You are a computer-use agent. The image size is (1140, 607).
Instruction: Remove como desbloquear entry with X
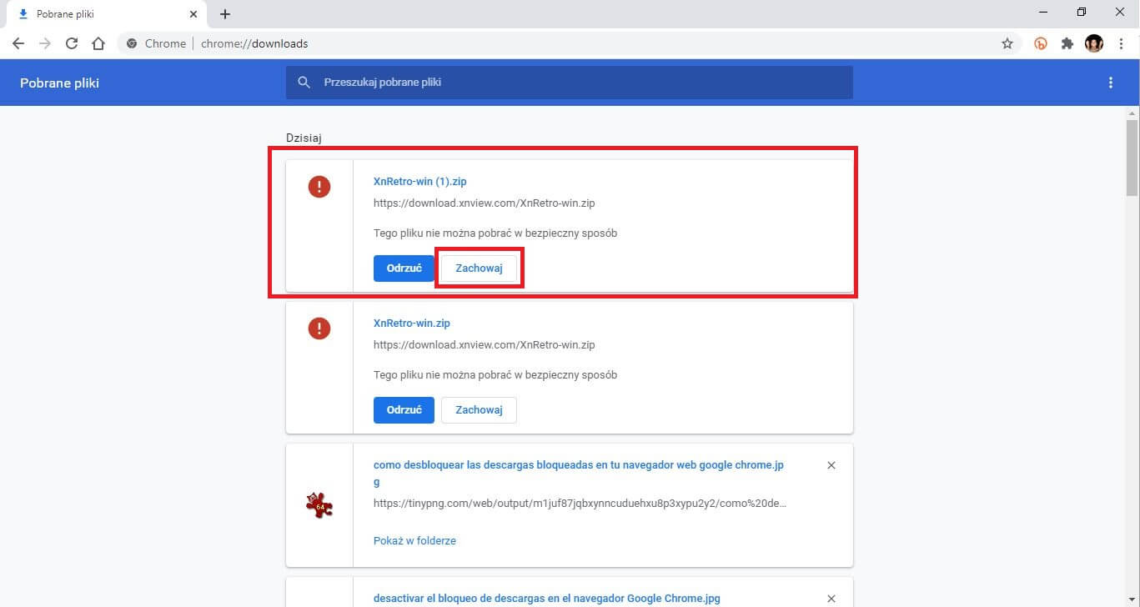831,465
